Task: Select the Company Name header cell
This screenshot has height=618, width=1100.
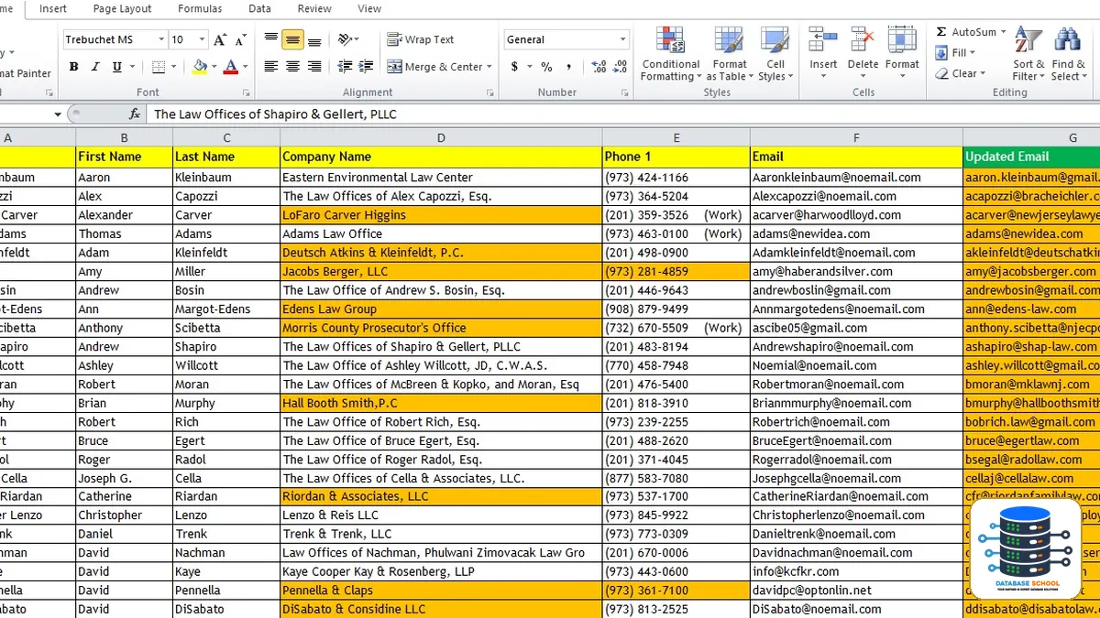Action: pyautogui.click(x=441, y=157)
